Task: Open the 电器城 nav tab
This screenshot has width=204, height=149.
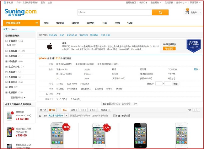Action: [60, 23]
